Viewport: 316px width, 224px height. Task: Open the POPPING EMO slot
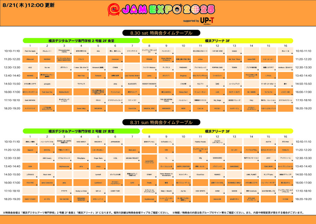(217, 67)
